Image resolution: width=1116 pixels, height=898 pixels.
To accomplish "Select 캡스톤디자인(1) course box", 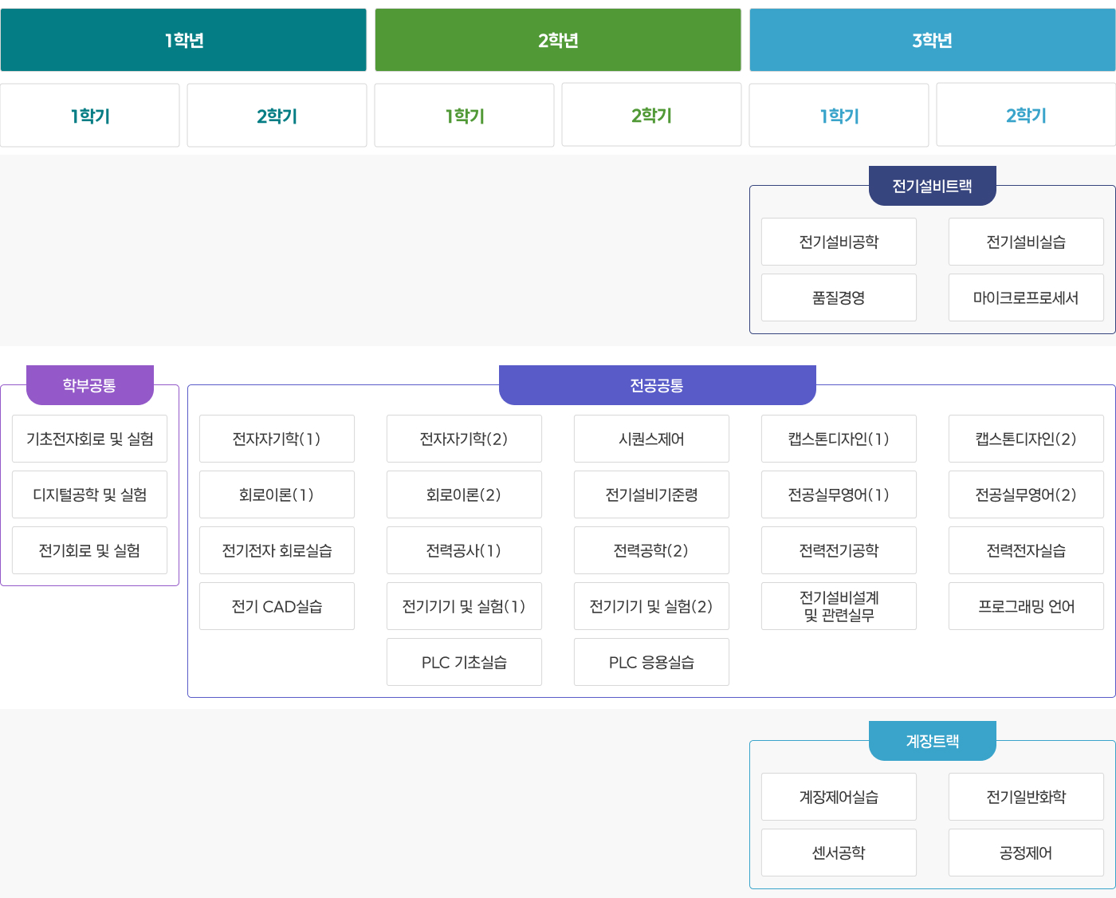I will (839, 439).
